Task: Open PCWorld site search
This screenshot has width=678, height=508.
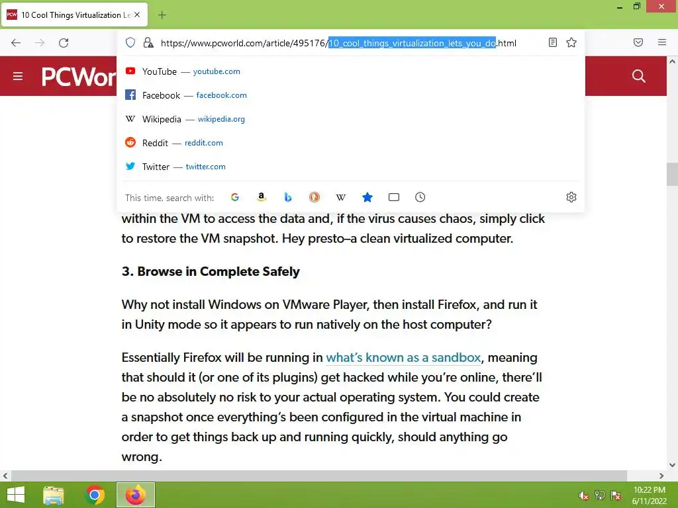Action: pos(639,77)
